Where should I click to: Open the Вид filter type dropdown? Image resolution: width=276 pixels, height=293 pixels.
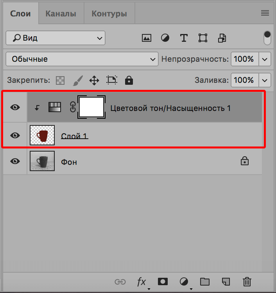click(x=56, y=38)
